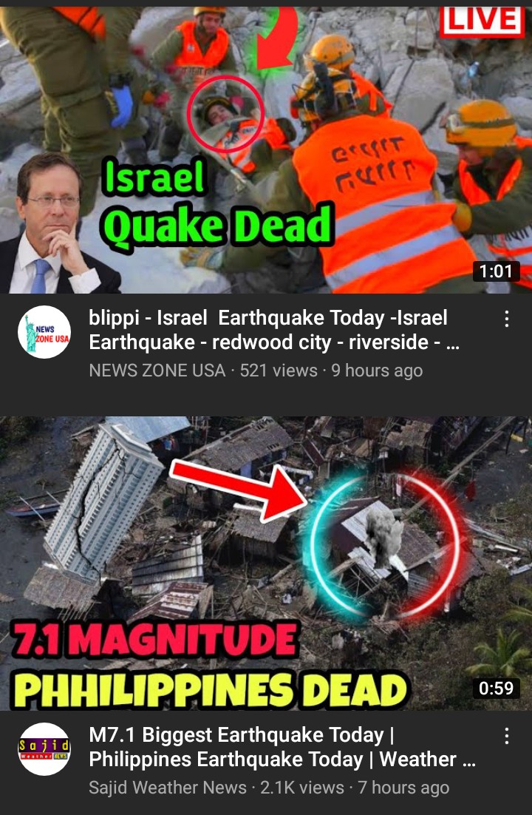The height and width of the screenshot is (815, 532).
Task: Click the LIVE badge on first thumbnail
Action: [482, 21]
